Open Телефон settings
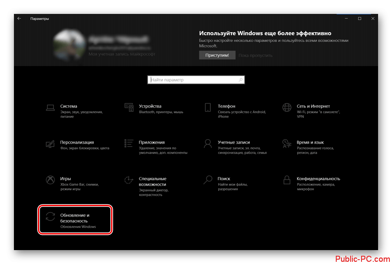The image size is (392, 264). (x=226, y=106)
